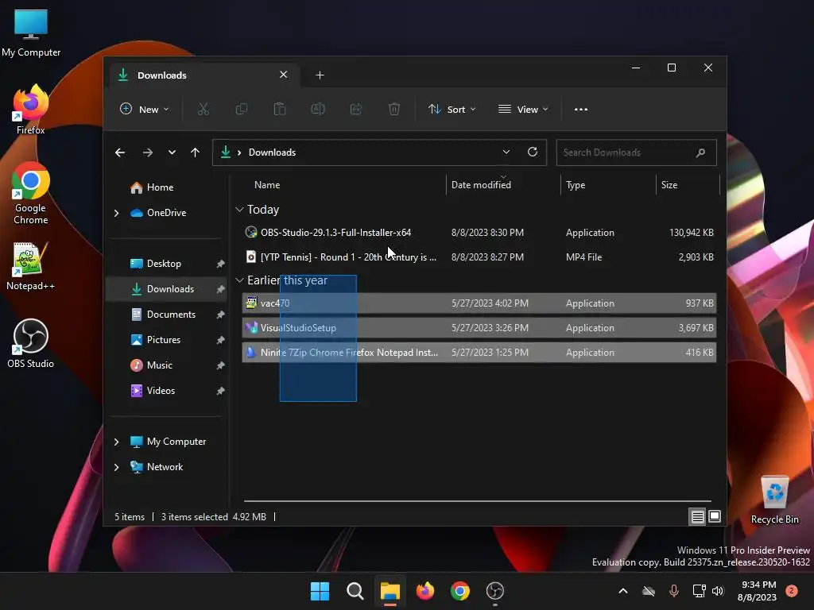The width and height of the screenshot is (814, 610).
Task: Expand the address bar history dropdown
Action: [x=506, y=152]
